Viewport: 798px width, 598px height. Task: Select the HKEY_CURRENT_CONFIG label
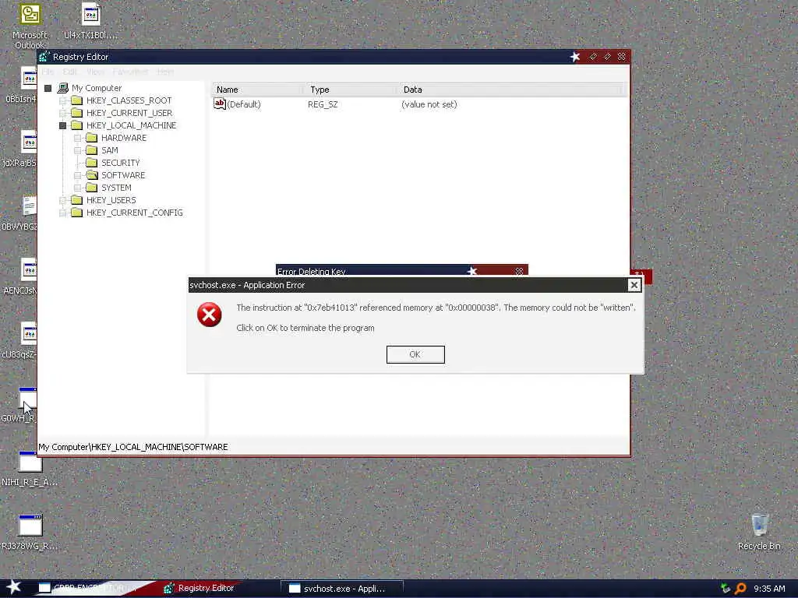click(x=134, y=213)
